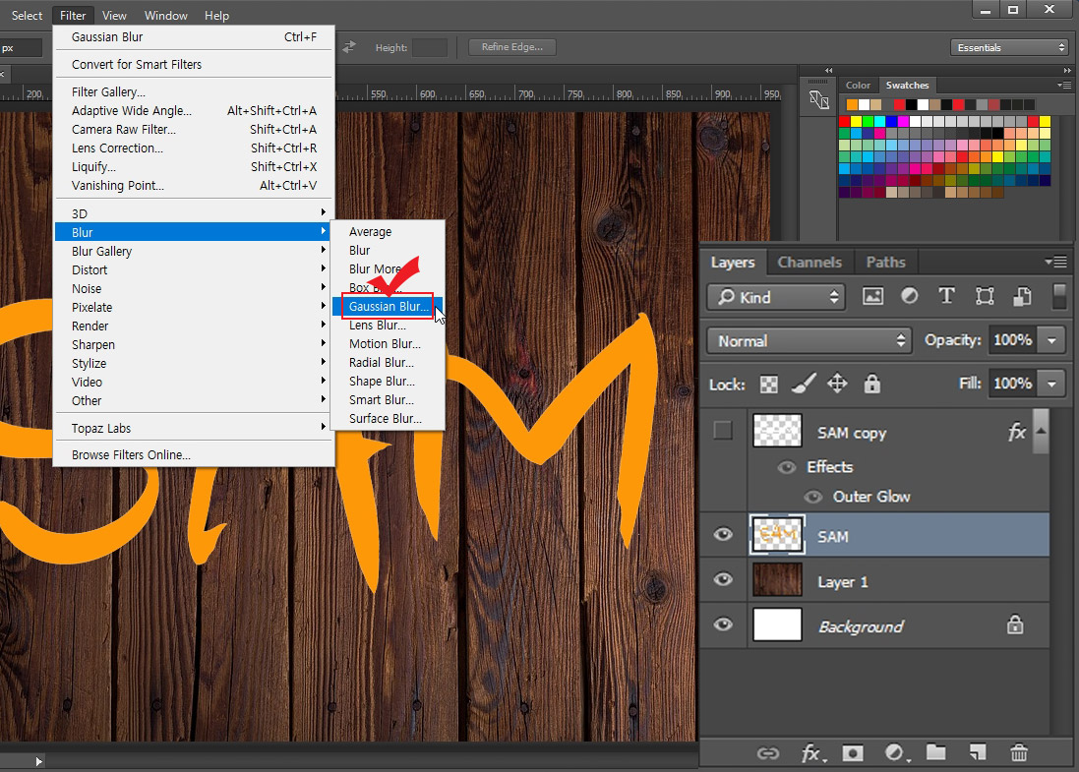Viewport: 1079px width, 772px height.
Task: Click the Refine Edge button
Action: 512,47
